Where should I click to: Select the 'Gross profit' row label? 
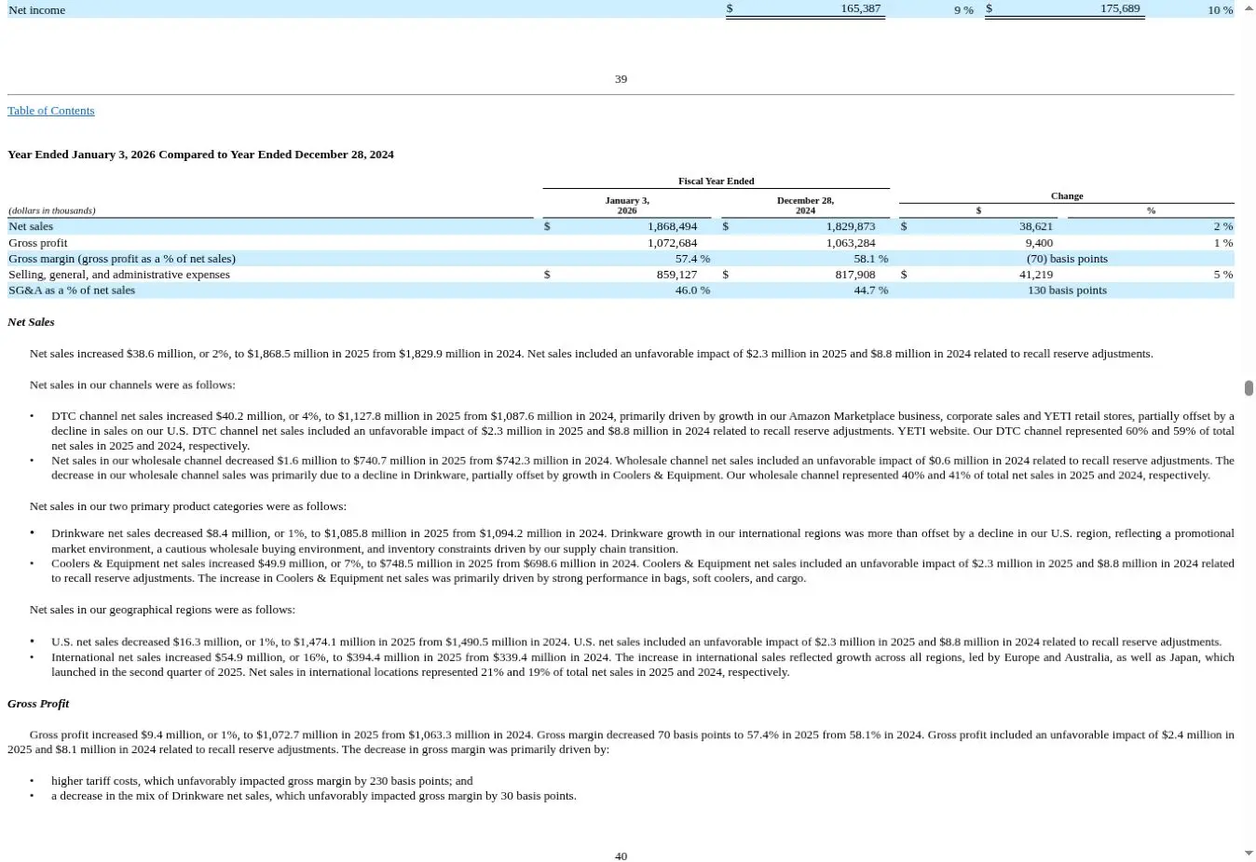click(x=38, y=243)
